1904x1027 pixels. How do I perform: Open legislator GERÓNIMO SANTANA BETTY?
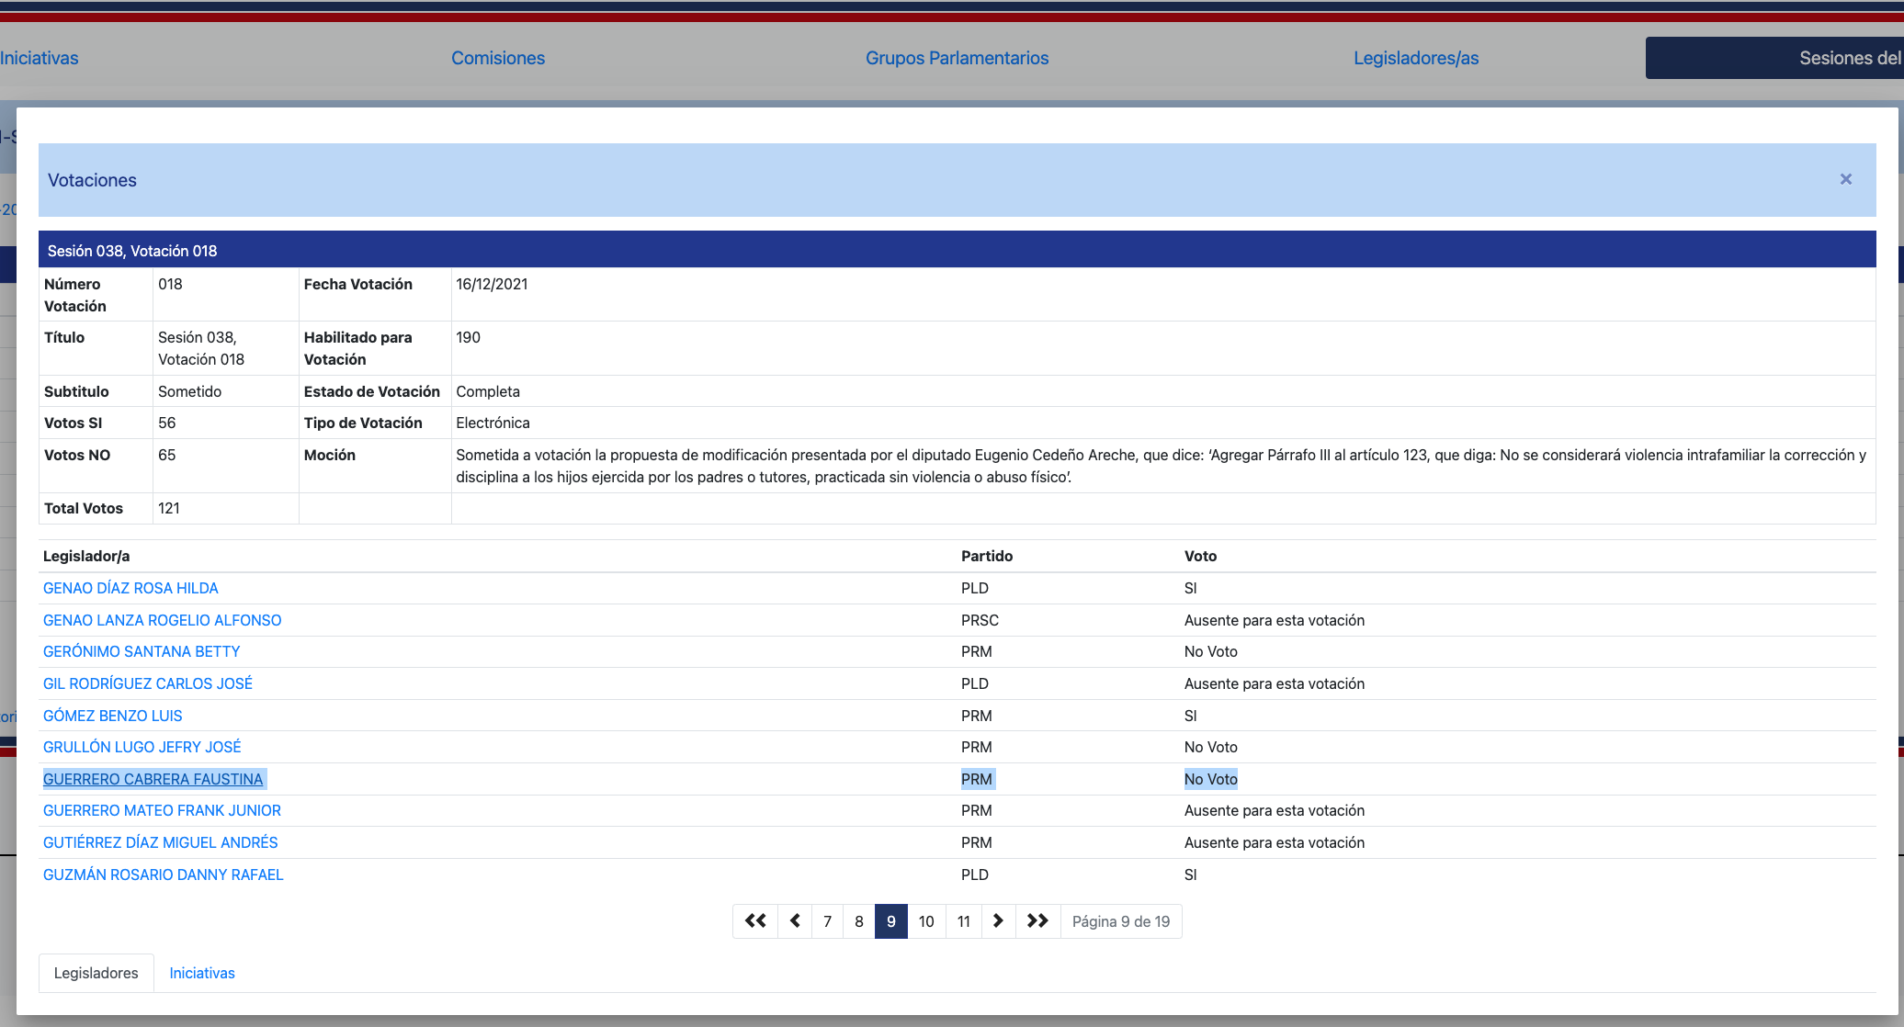142,651
